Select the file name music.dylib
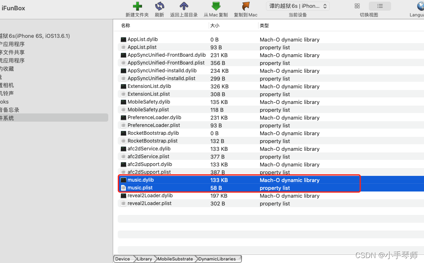 click(141, 180)
